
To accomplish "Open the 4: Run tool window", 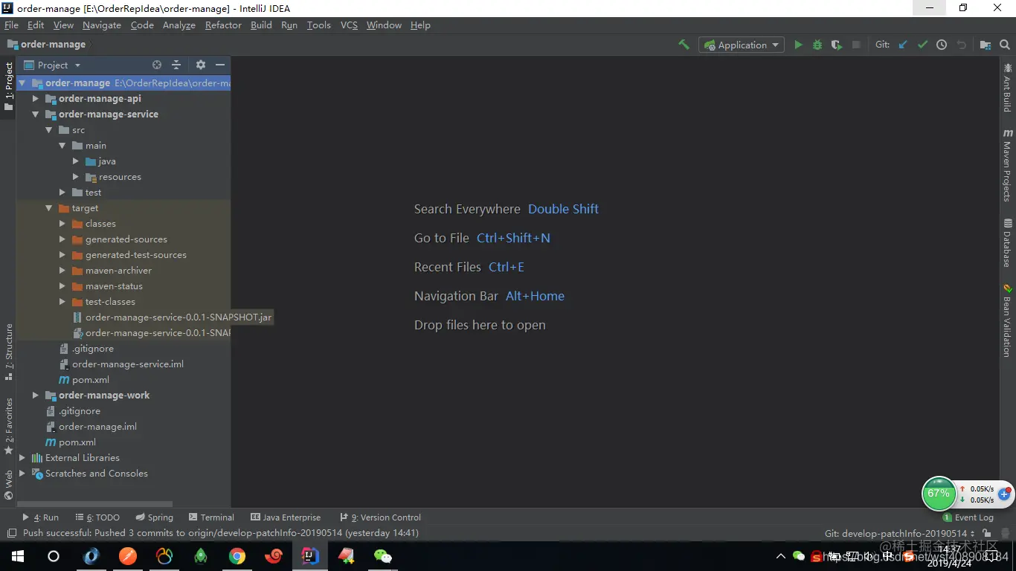I will [x=40, y=517].
